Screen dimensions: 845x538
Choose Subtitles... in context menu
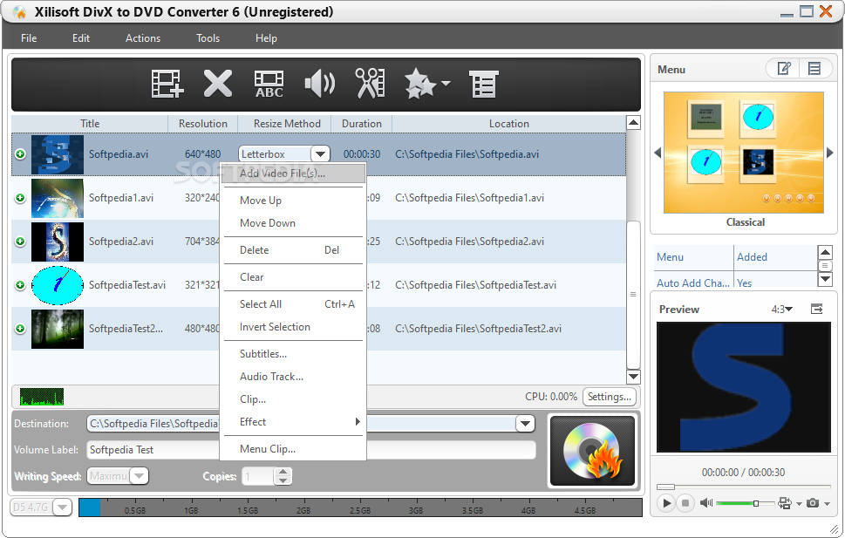(x=293, y=354)
